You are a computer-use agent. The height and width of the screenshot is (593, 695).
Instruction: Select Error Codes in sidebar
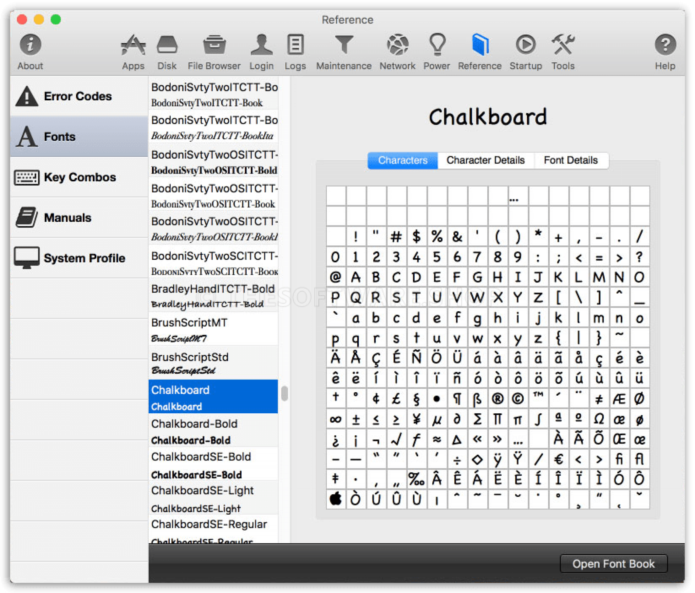click(x=79, y=96)
